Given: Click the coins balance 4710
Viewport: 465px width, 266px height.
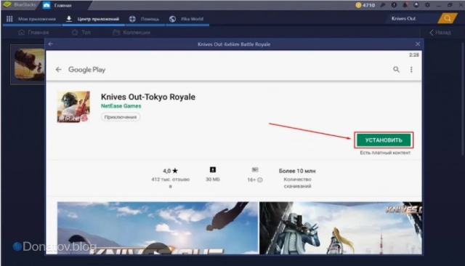Looking at the screenshot, I should 365,5.
